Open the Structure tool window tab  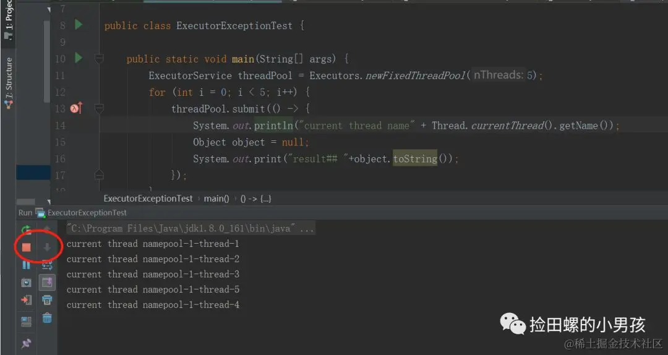tap(9, 83)
